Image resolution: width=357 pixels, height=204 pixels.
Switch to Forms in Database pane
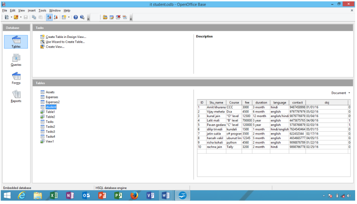(x=16, y=78)
